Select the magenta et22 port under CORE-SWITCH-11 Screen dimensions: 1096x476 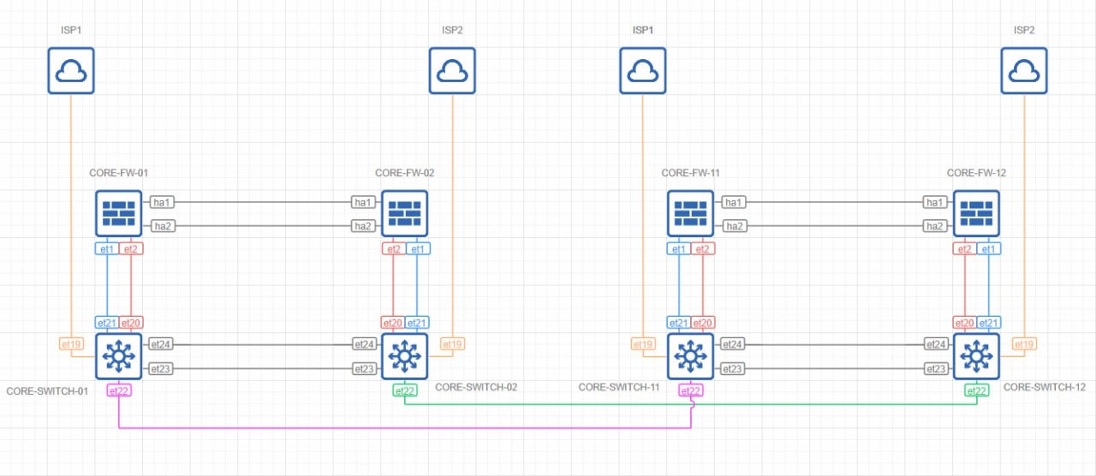[x=690, y=390]
